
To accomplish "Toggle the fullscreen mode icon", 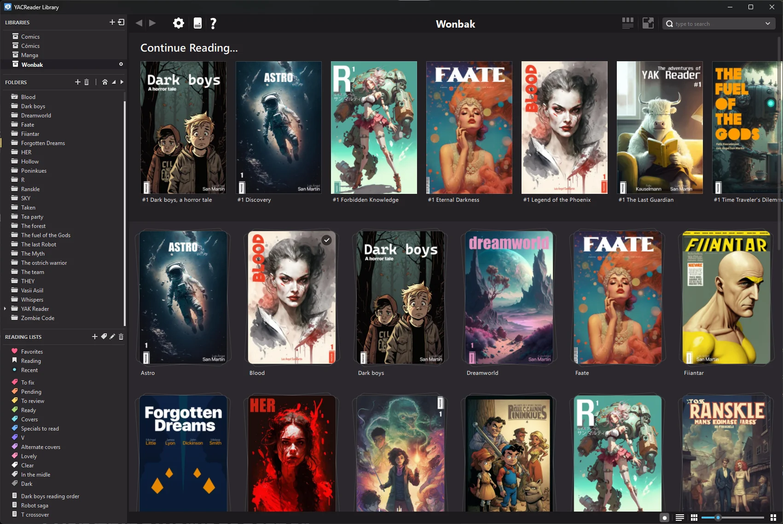I will [x=648, y=23].
